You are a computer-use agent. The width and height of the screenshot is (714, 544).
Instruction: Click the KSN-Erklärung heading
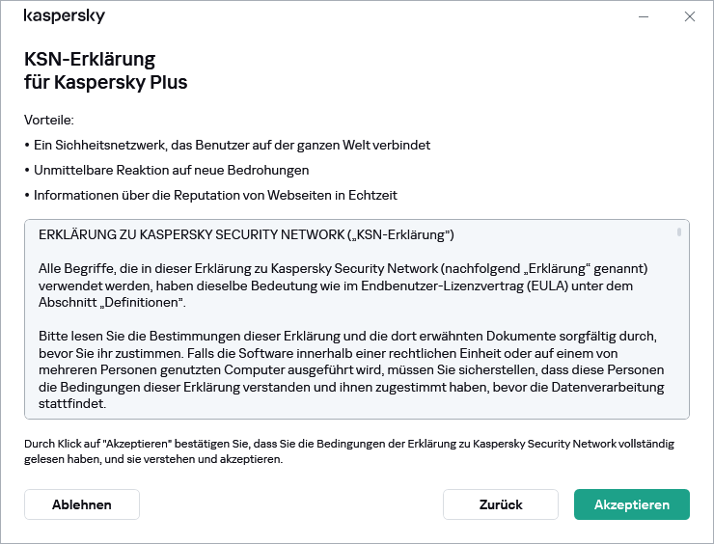(90, 60)
